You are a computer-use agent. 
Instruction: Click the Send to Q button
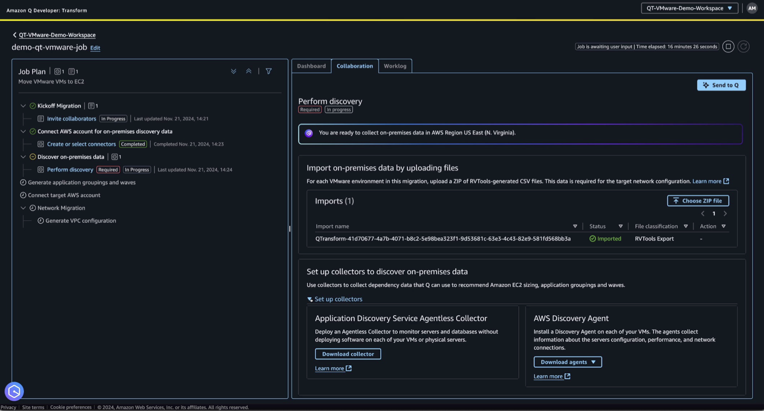[x=721, y=85]
